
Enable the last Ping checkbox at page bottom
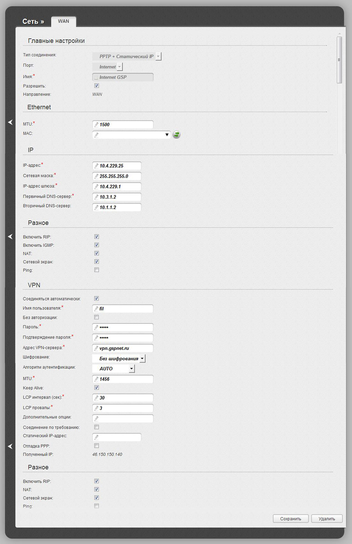96,506
